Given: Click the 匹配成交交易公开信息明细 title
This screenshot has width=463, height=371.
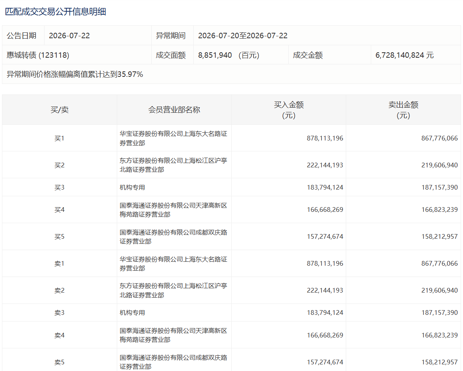Looking at the screenshot, I should (x=55, y=12).
